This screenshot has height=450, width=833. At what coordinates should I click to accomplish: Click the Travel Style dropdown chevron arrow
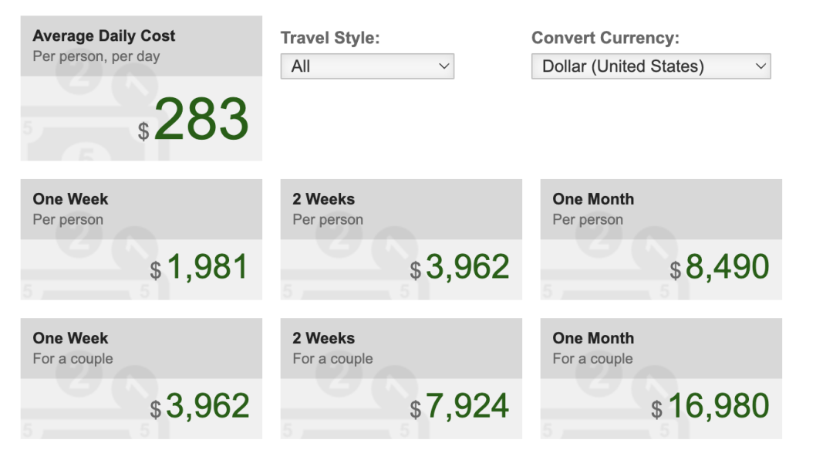[444, 66]
